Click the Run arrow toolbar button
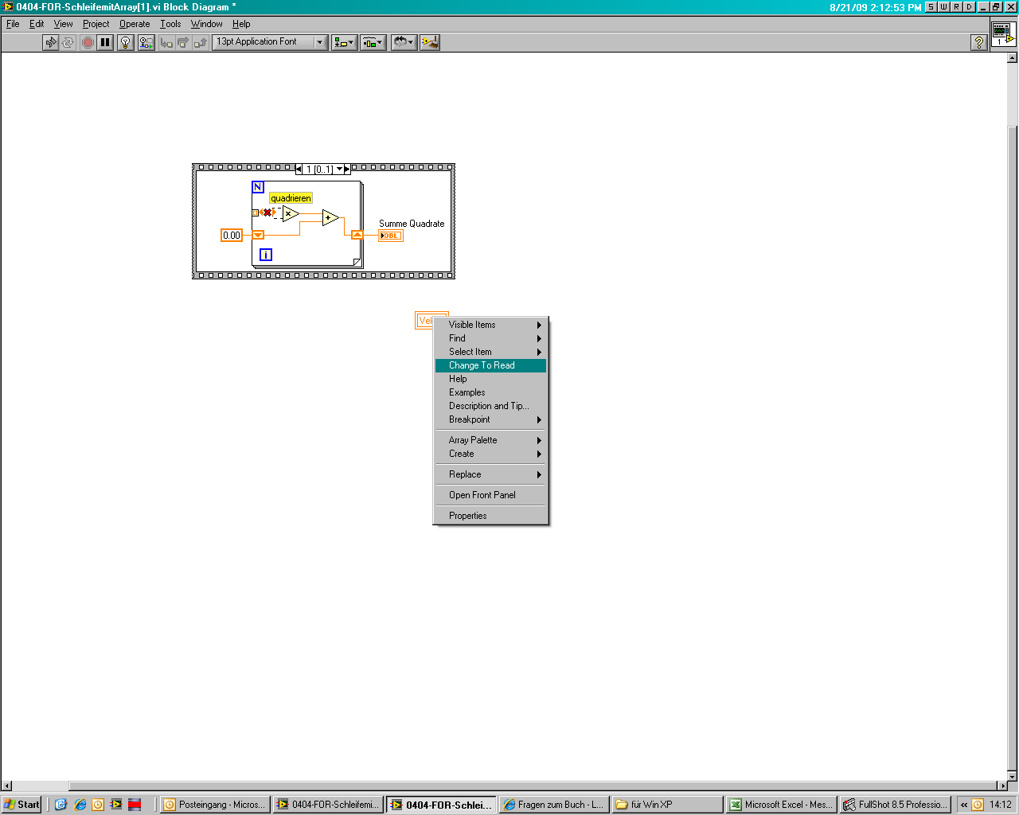This screenshot has width=1019, height=815. click(x=51, y=42)
